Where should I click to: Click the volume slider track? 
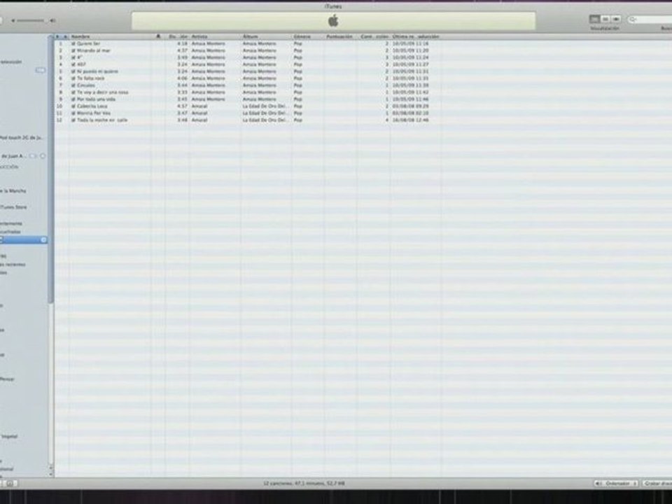click(x=31, y=20)
